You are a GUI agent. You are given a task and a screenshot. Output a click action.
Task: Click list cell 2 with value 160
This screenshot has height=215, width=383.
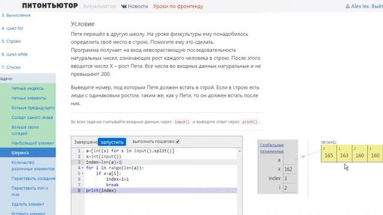point(360,153)
